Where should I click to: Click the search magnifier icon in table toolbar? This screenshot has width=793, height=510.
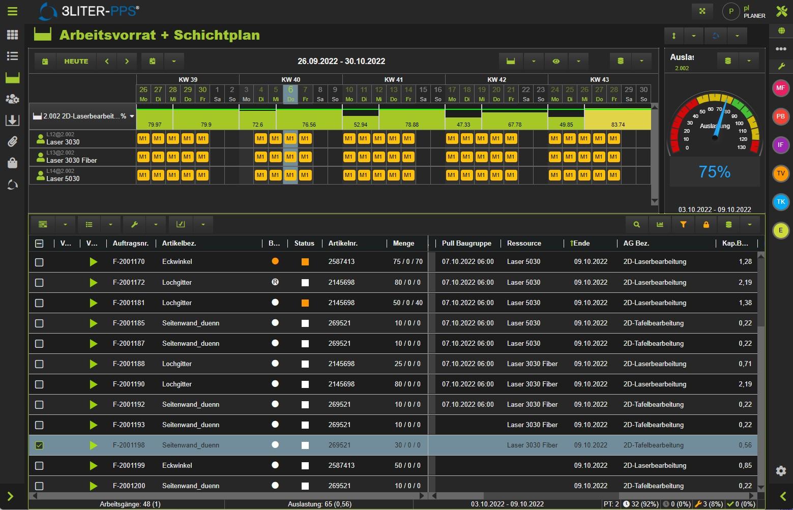click(x=636, y=224)
